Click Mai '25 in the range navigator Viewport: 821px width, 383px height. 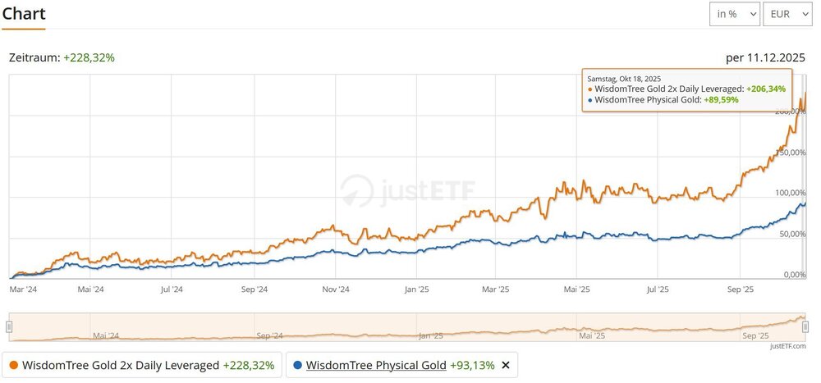(592, 335)
